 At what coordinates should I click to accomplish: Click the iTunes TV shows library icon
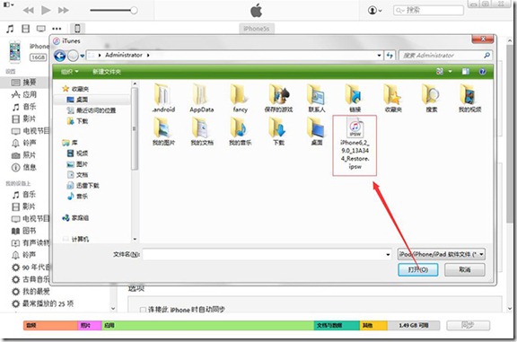click(x=41, y=29)
